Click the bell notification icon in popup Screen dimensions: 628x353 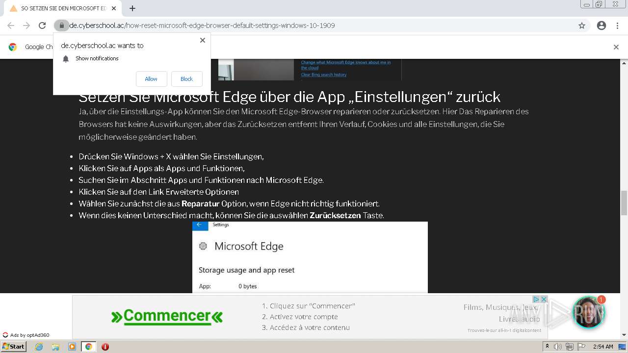[x=66, y=59]
